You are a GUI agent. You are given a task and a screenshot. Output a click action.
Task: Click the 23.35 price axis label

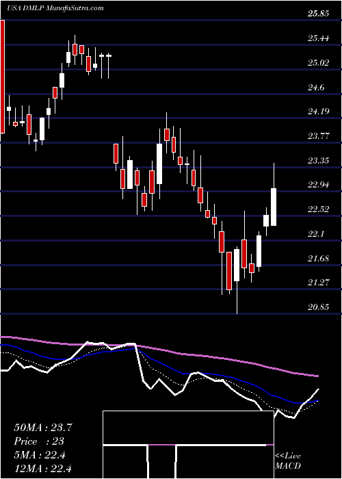click(319, 160)
